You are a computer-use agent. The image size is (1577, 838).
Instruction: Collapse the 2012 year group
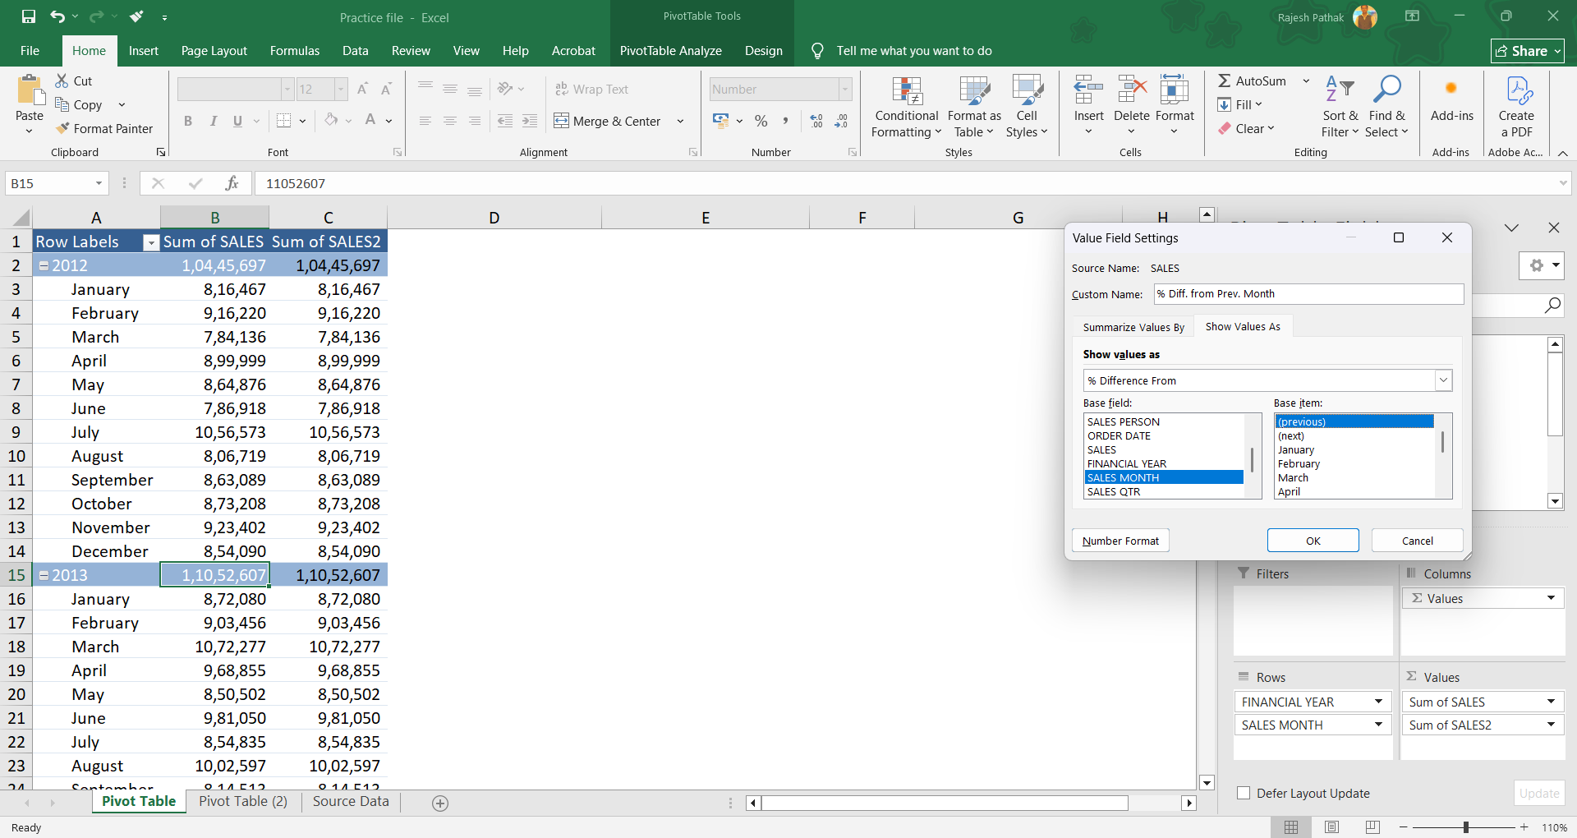coord(44,266)
